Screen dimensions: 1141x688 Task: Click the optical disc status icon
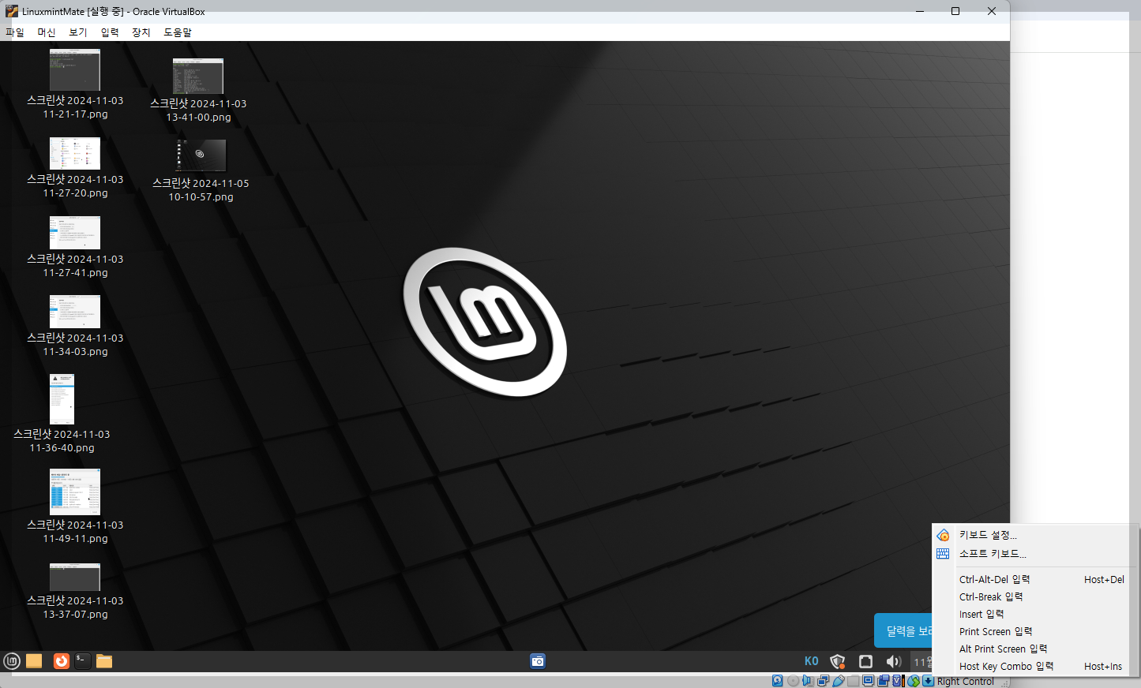point(793,681)
